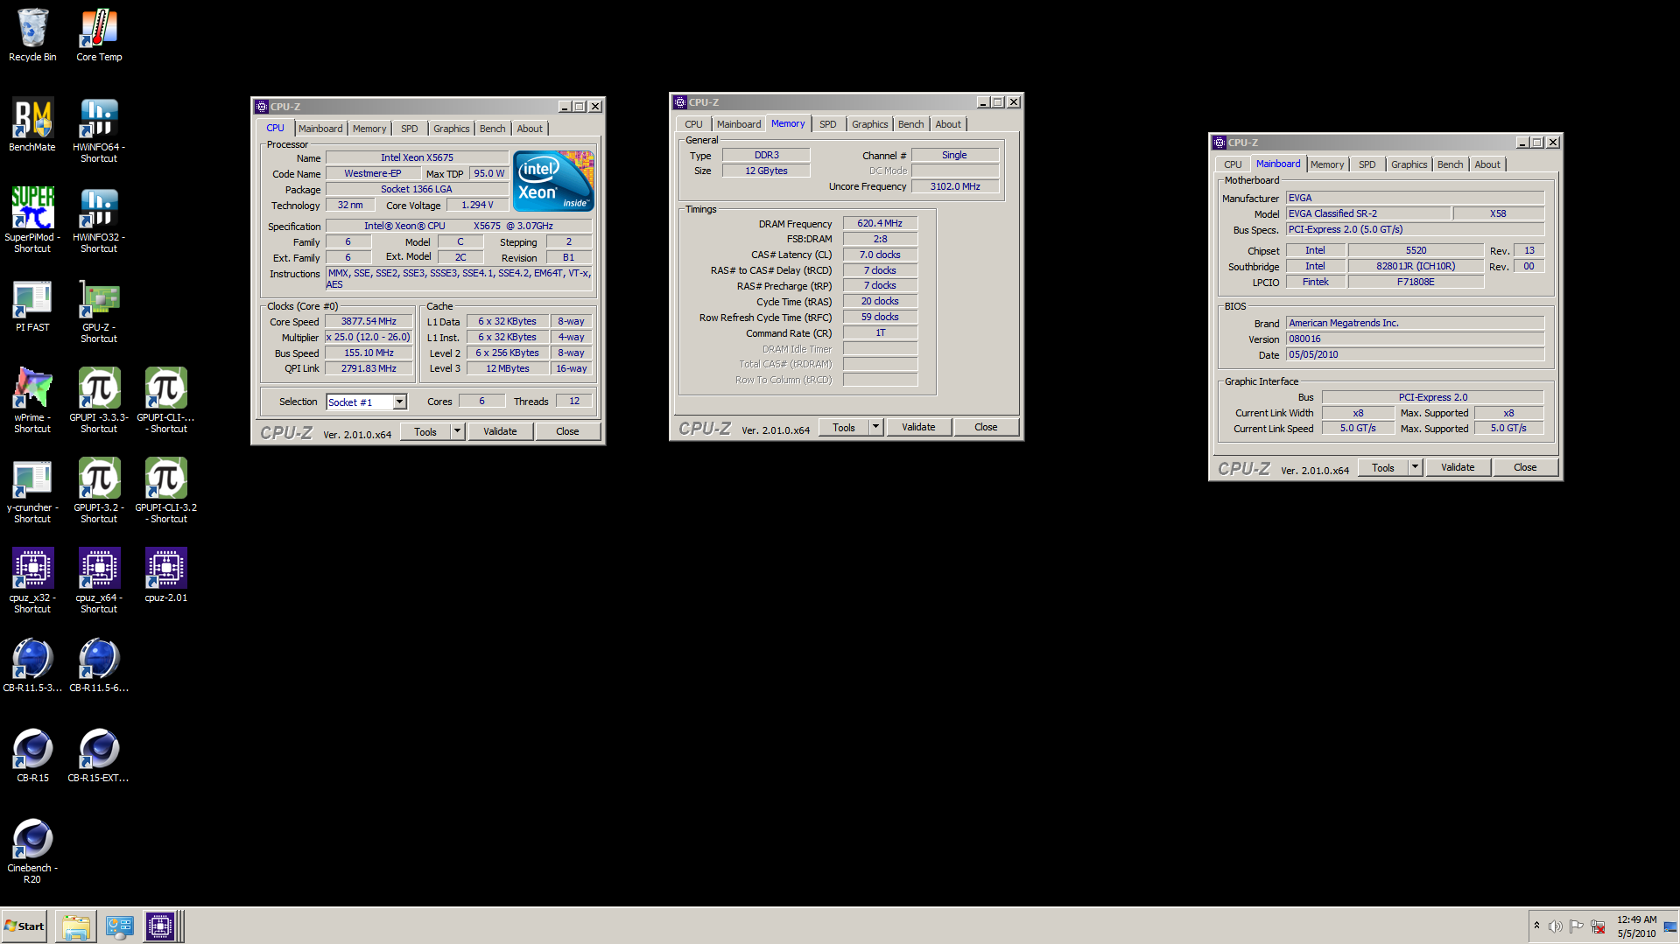Launch GPU-Z shortcut icon
The width and height of the screenshot is (1680, 944).
click(99, 311)
